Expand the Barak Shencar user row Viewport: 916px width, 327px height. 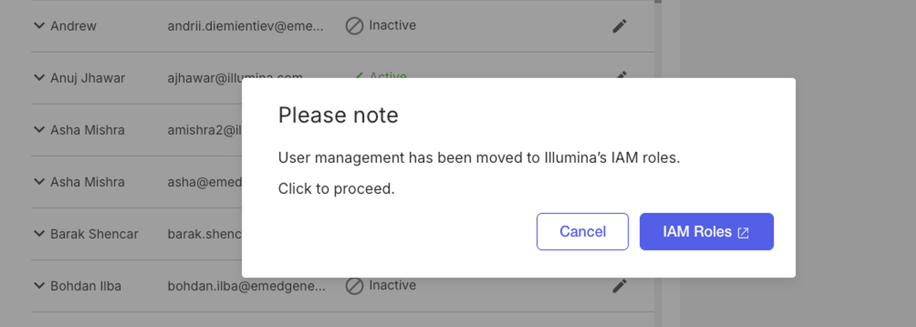click(x=39, y=233)
